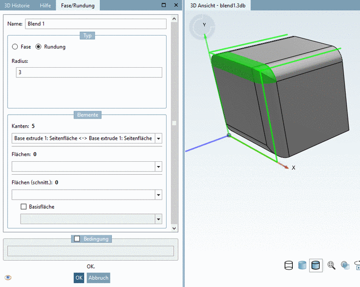Click the Elemente group header
The width and height of the screenshot is (360, 287).
coord(87,115)
